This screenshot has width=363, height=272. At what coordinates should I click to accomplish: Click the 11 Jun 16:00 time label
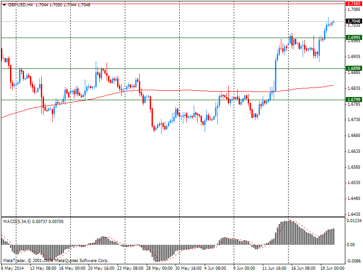(x=274, y=268)
